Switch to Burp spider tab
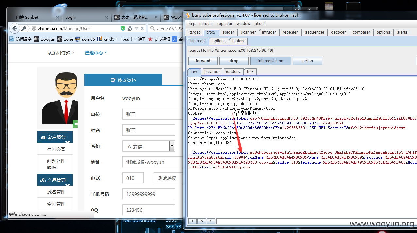Screen dimensions: 417x233 click(228, 32)
